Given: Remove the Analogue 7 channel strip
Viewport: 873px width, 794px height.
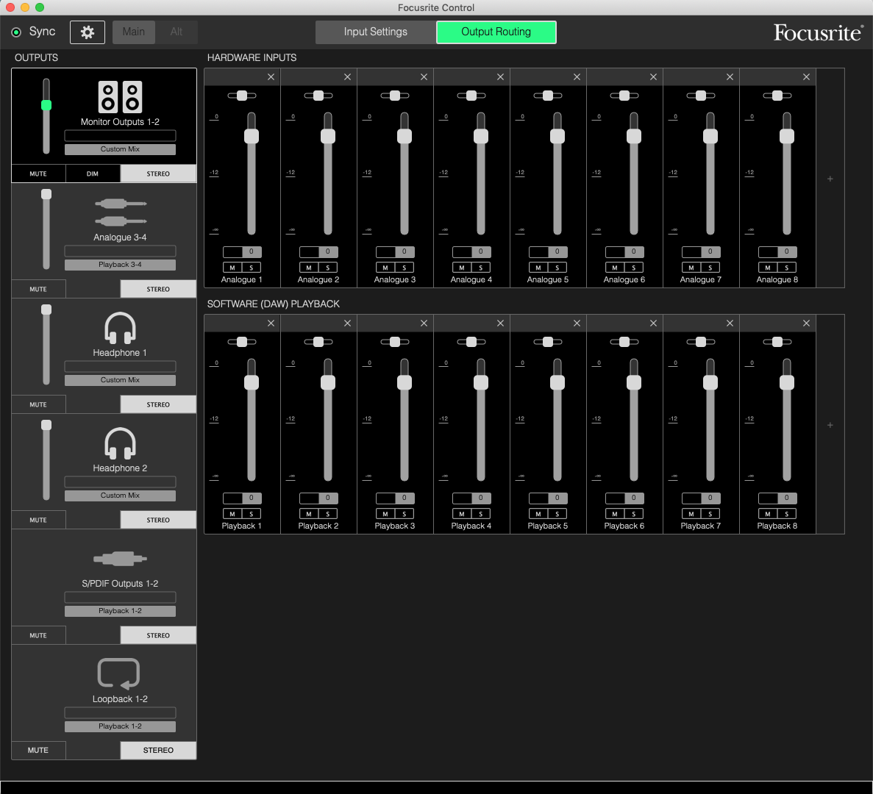Looking at the screenshot, I should click(x=730, y=76).
